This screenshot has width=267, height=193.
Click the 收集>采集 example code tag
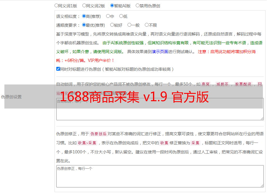(87, 143)
